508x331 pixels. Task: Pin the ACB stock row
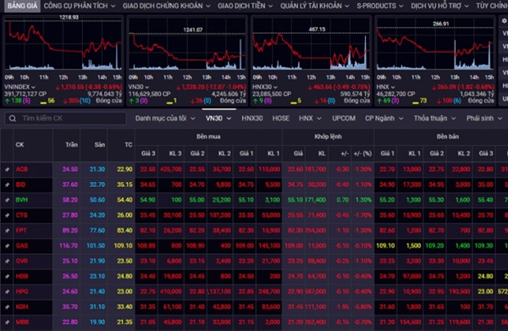tap(7, 169)
